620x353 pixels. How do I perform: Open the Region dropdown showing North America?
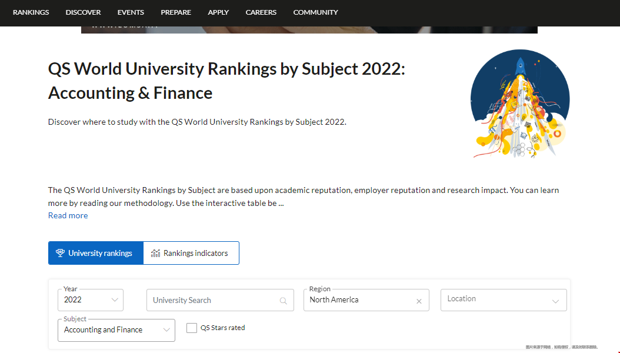pos(366,300)
